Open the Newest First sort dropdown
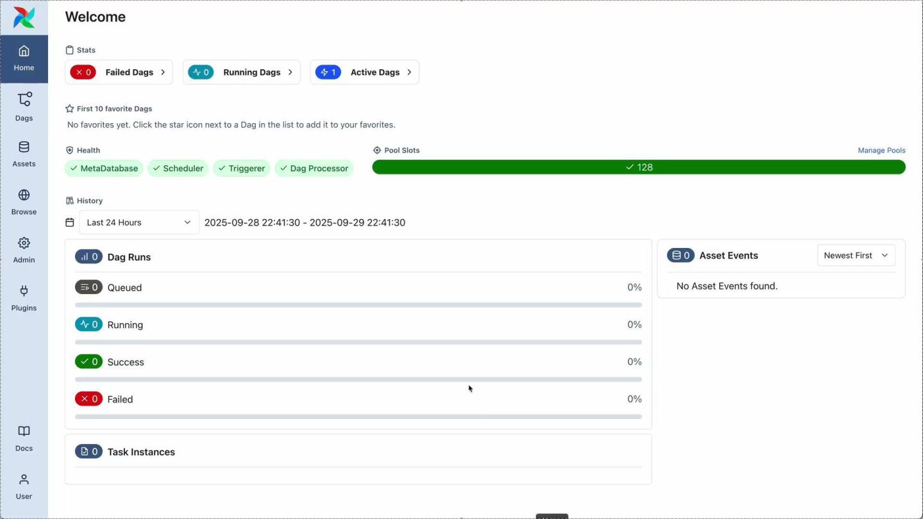Viewport: 923px width, 519px height. point(856,255)
